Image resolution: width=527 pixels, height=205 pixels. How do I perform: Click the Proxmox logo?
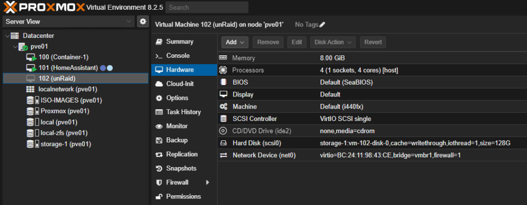44,7
